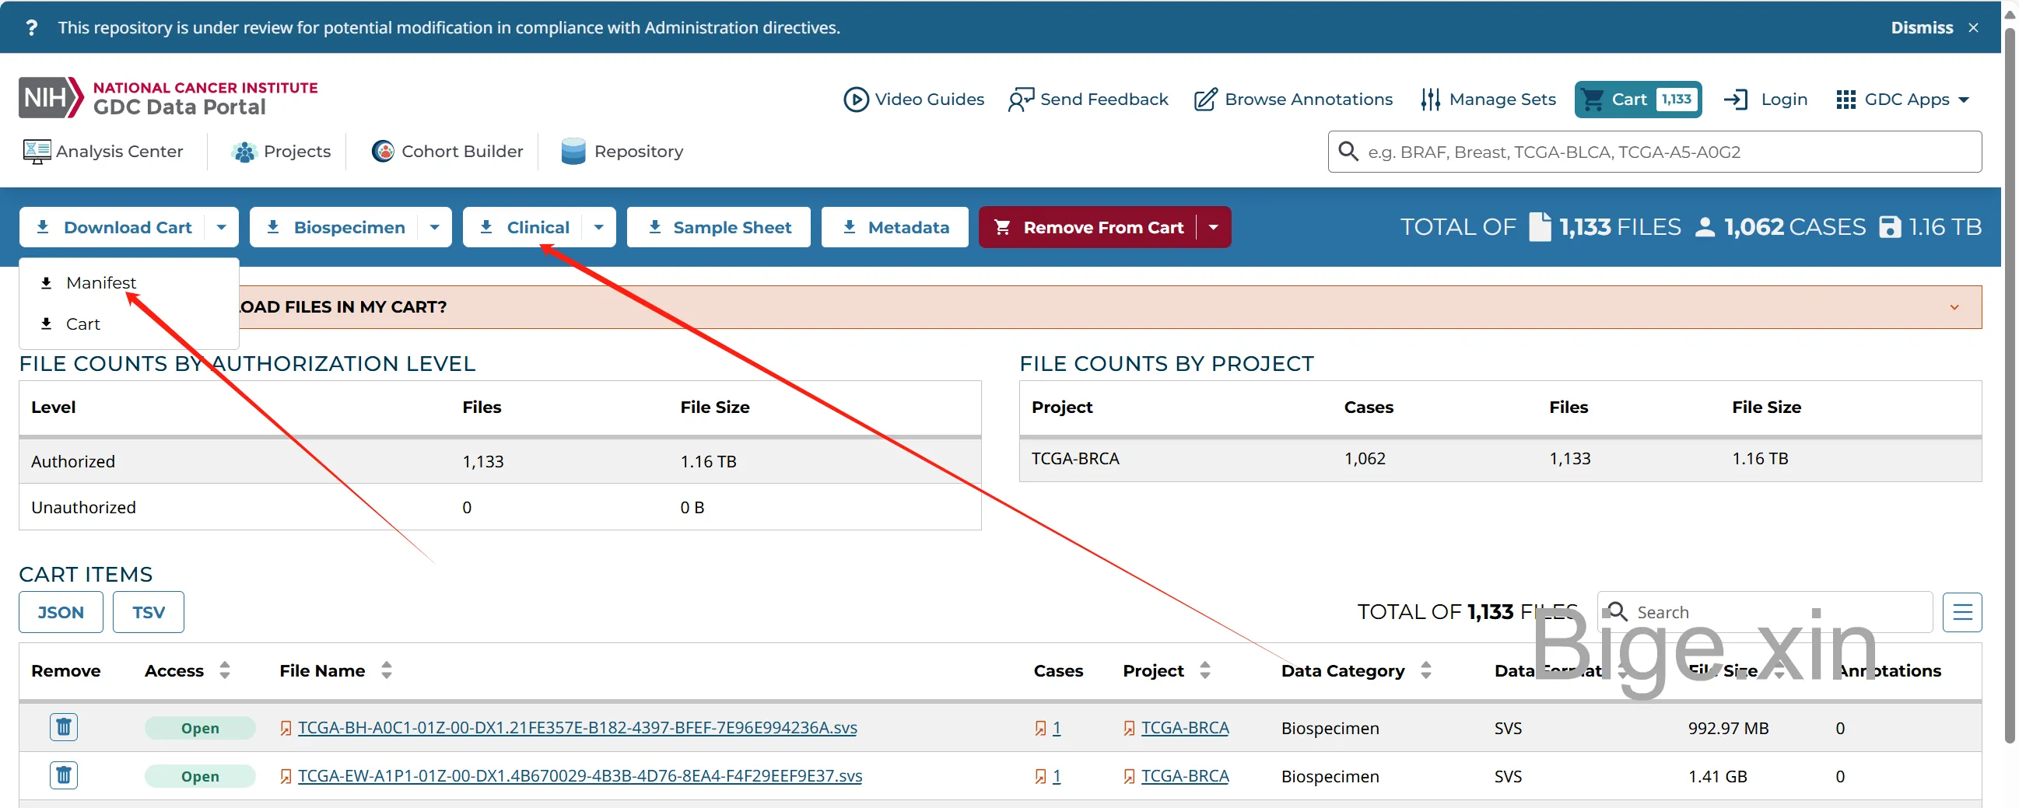Open Browse Annotations
2019x808 pixels.
point(1293,100)
